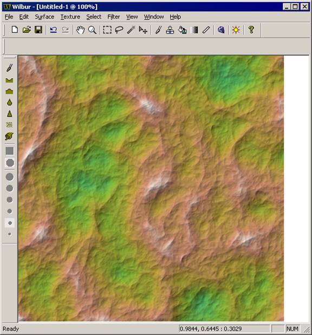Select the magic wand tool
The height and width of the screenshot is (335, 312).
coord(131,30)
